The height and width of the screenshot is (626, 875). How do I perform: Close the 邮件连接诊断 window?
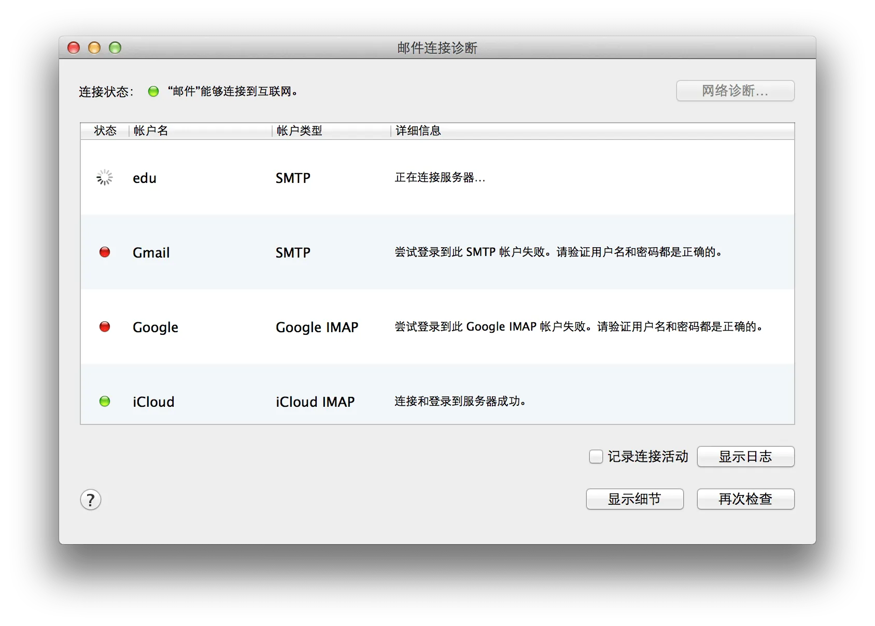point(74,48)
